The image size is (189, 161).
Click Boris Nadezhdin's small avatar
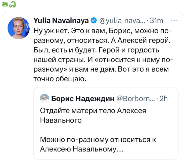[x=45, y=98]
